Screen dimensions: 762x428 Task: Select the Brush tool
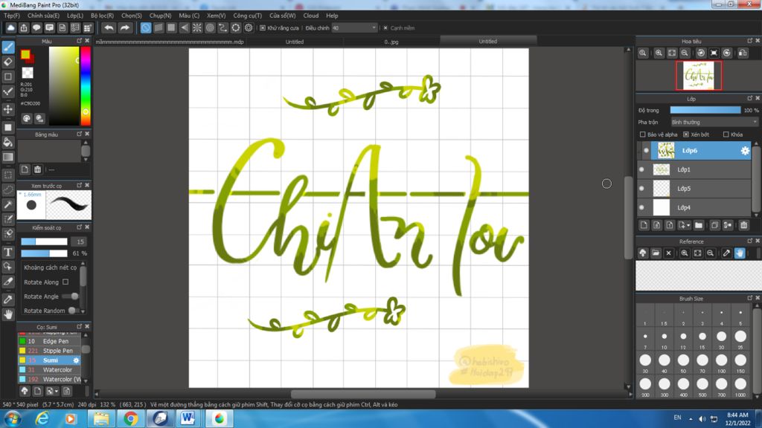(8, 47)
